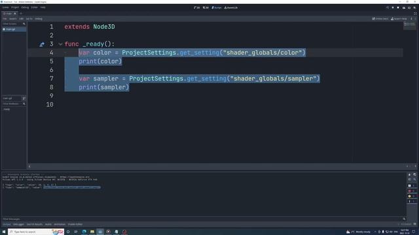The height and width of the screenshot is (235, 419).
Task: Open the notification center icon
Action: (x=414, y=232)
